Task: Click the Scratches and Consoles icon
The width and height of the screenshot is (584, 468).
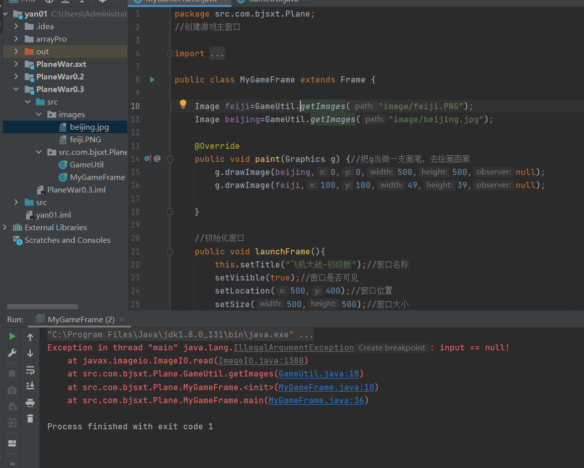Action: [18, 240]
